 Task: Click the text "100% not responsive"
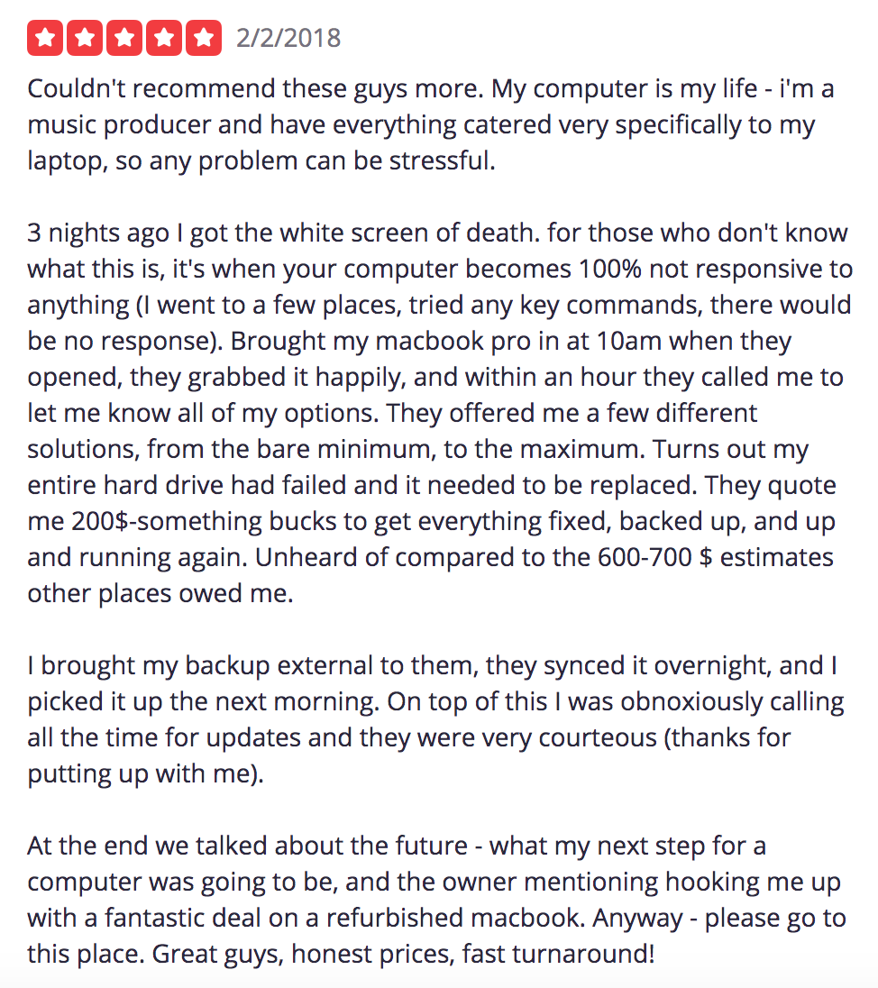700,269
